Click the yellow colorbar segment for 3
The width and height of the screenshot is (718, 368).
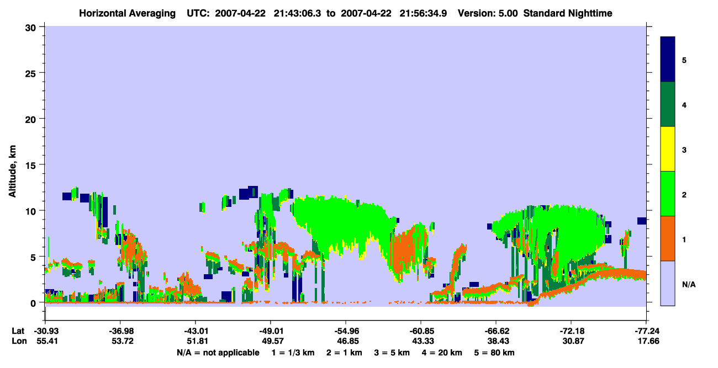point(668,149)
